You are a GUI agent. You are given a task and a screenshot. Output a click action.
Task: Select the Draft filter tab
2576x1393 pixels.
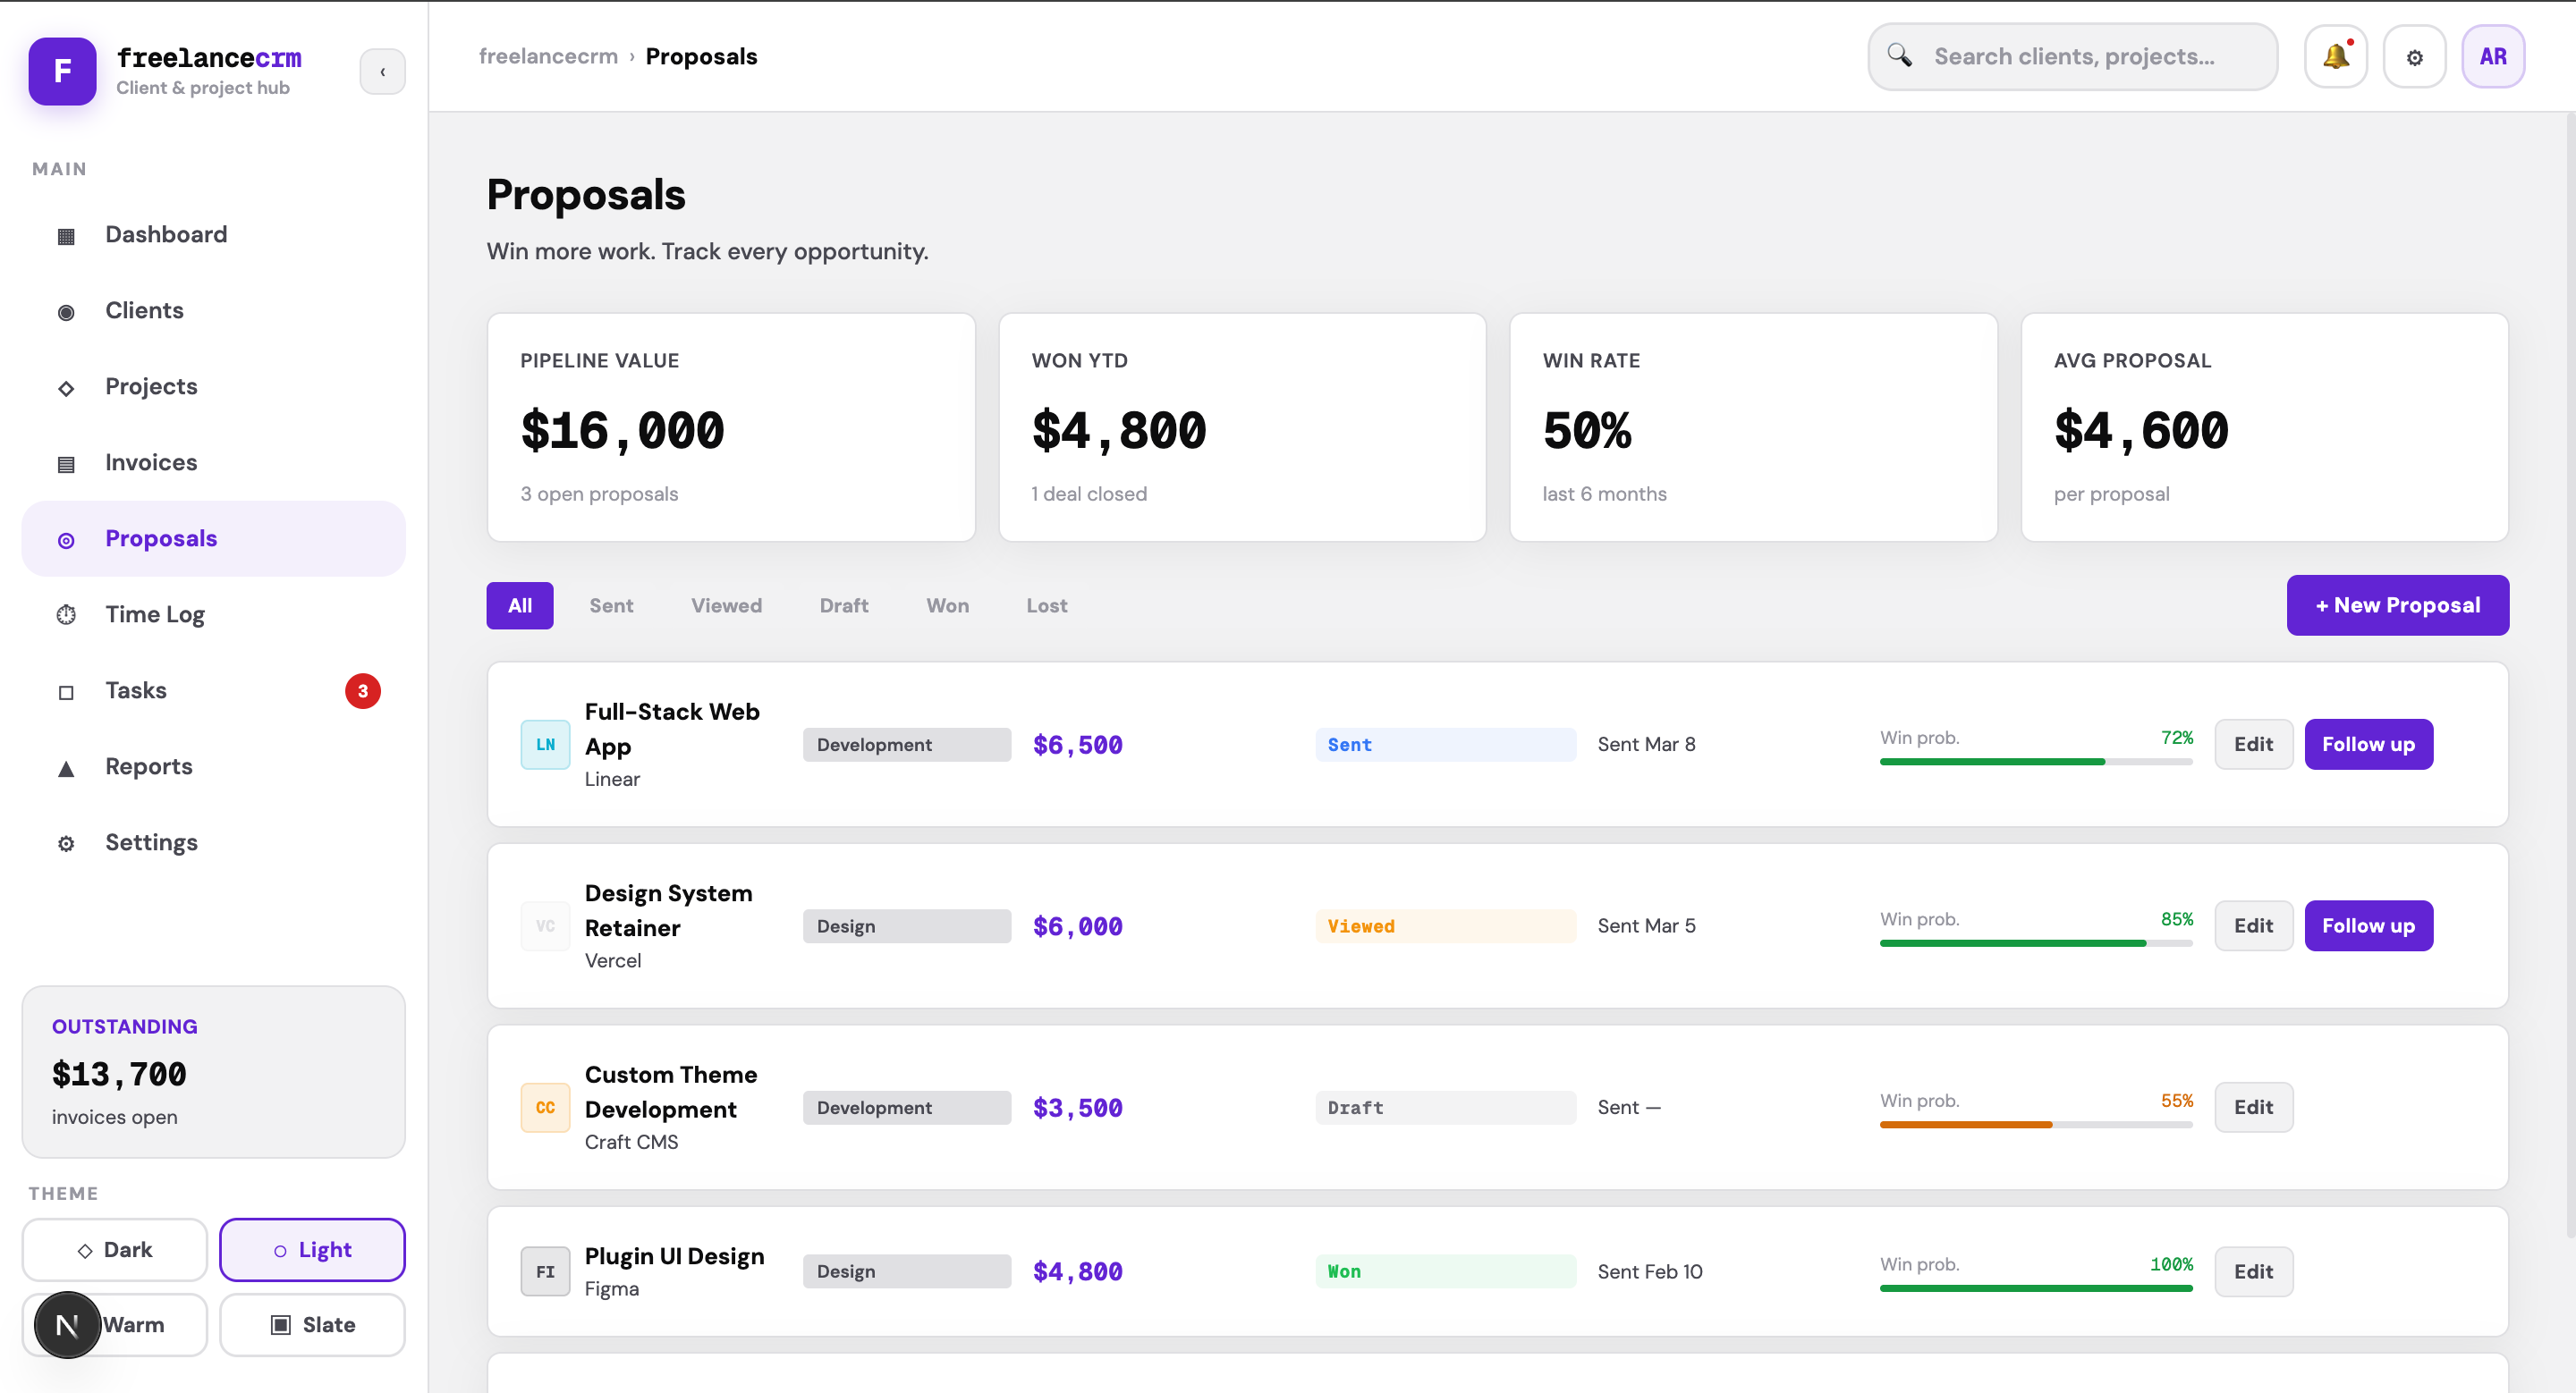(843, 604)
